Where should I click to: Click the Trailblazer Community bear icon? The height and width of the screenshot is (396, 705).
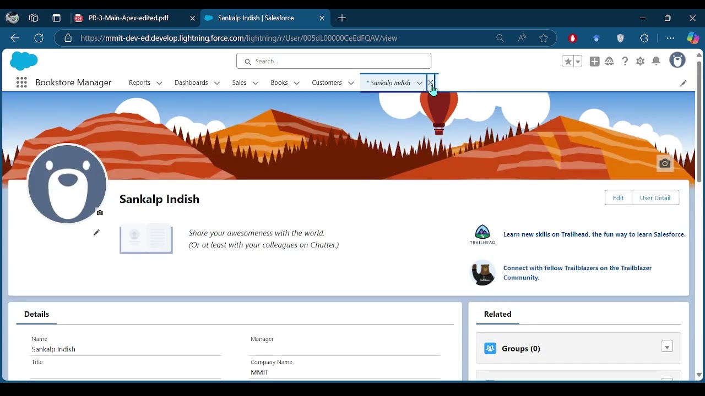(x=482, y=272)
